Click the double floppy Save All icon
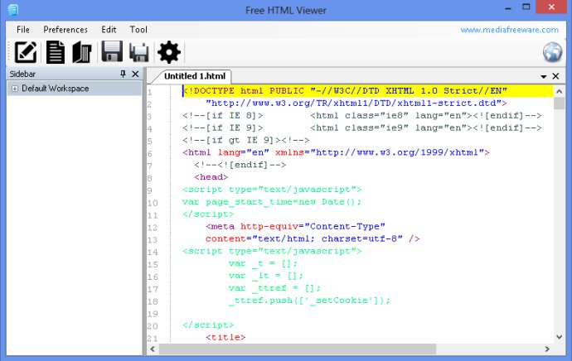572x361 pixels. (x=139, y=52)
